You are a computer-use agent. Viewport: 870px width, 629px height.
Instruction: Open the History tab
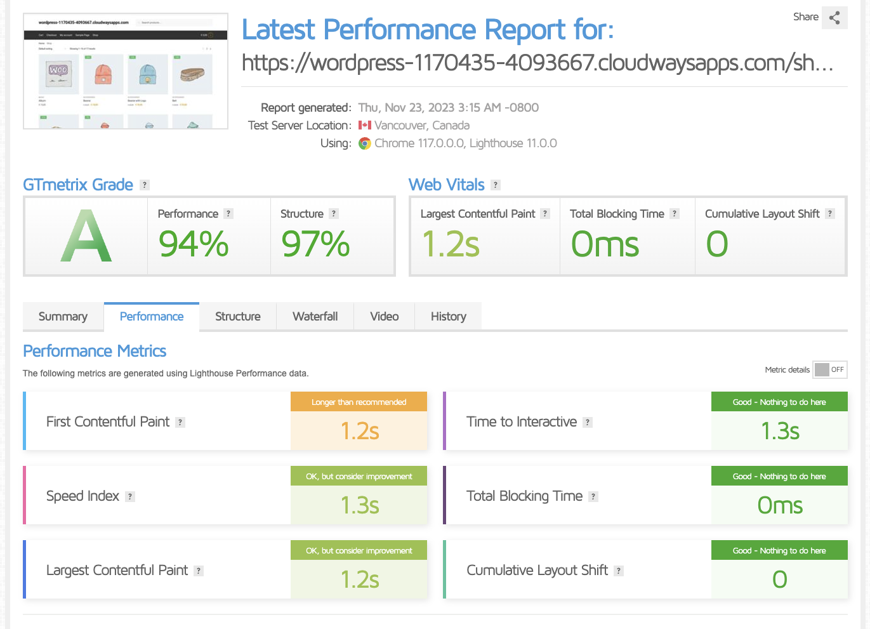pos(449,317)
